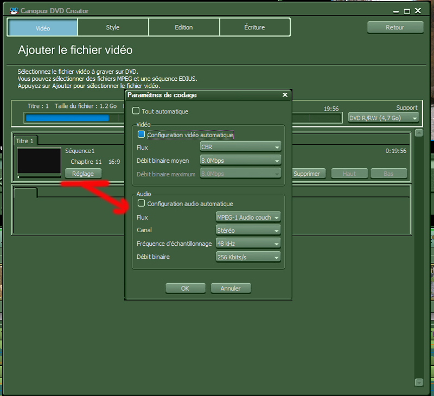
Task: Click the OK button
Action: coord(185,289)
